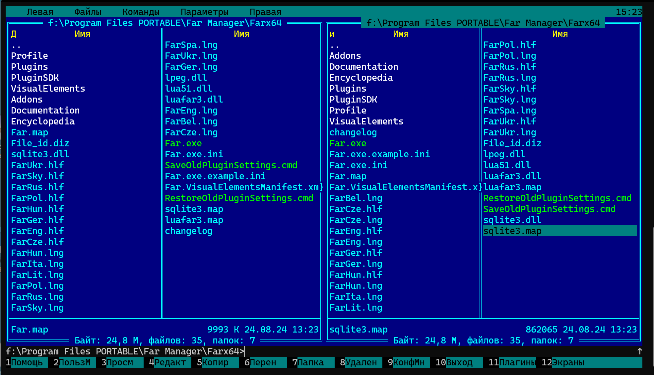Click the 4 Редакт key bar button
Viewport: 654px width, 375px height.
170,362
